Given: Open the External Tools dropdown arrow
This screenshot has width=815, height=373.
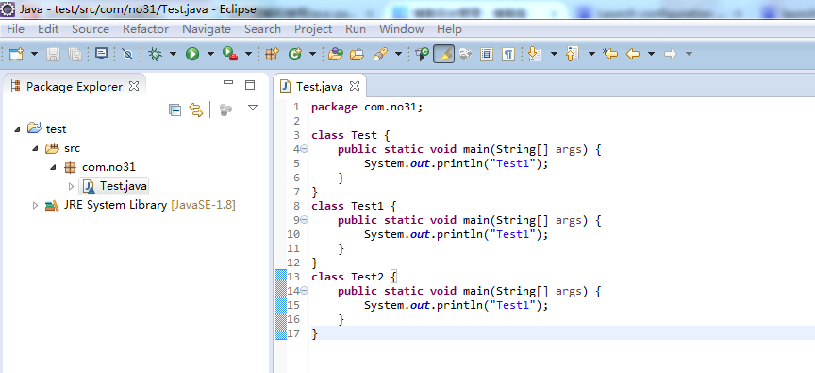Looking at the screenshot, I should pos(248,54).
